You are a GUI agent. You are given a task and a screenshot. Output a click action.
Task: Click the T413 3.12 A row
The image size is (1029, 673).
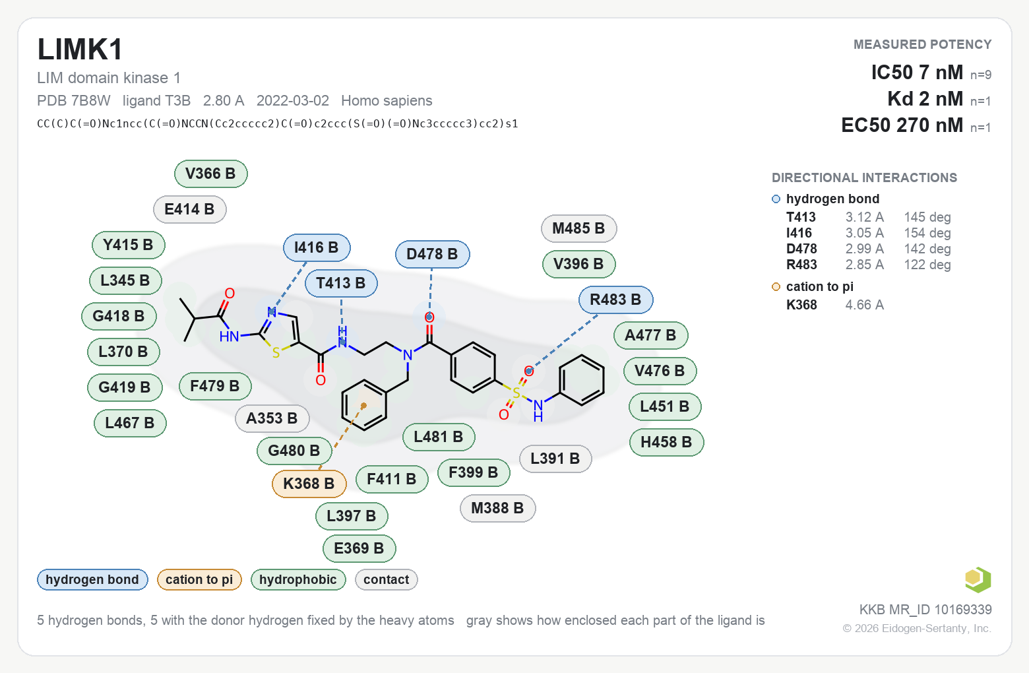869,218
